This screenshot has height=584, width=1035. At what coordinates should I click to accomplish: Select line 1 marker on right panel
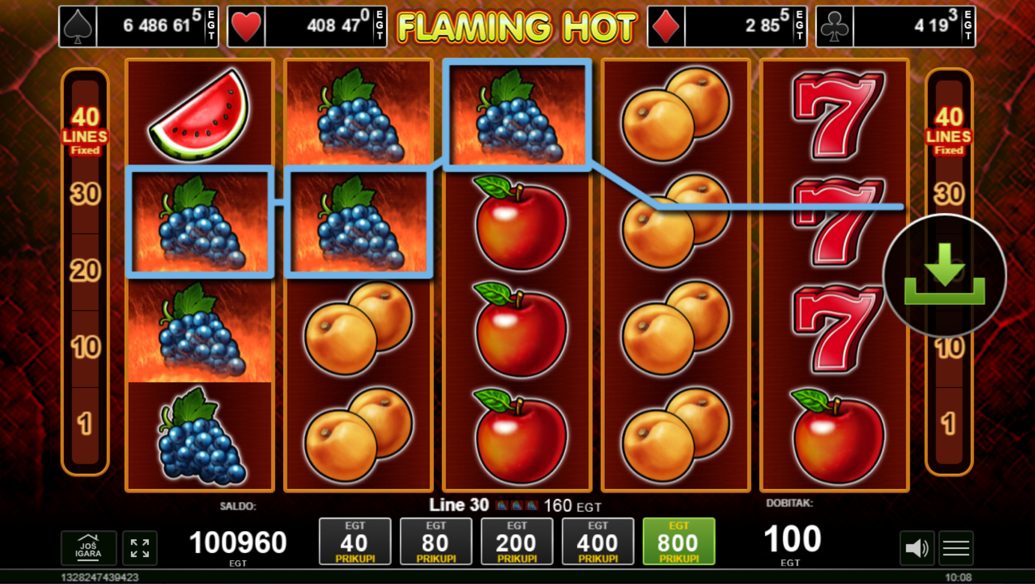pos(949,424)
